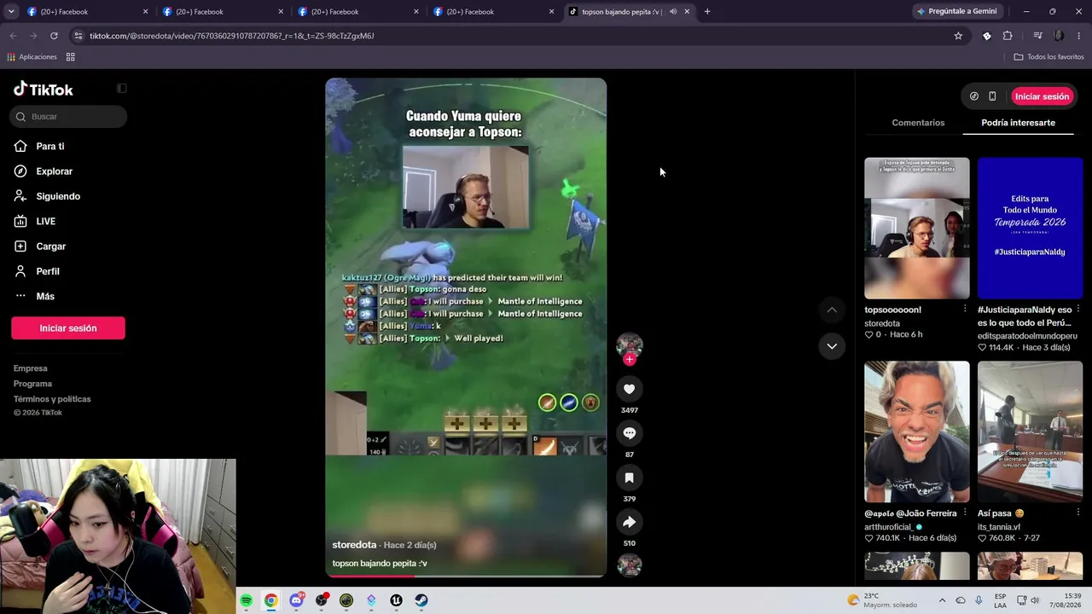The image size is (1092, 614).
Task: Open the Chrome apps grid icon
Action: pyautogui.click(x=71, y=57)
